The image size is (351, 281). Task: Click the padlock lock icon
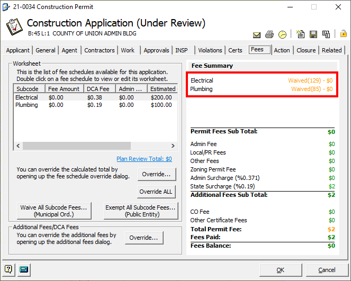point(344,33)
